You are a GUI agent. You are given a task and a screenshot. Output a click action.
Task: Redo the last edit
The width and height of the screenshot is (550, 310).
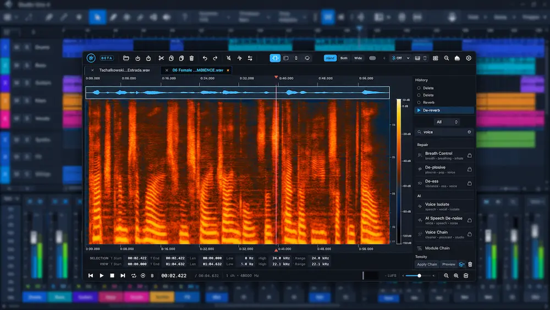(215, 58)
